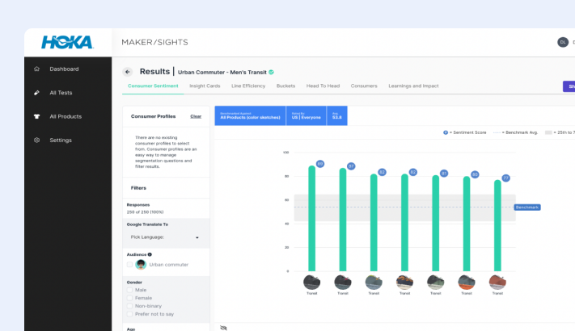Open the Pick Language dropdown
This screenshot has height=331, width=575.
165,237
